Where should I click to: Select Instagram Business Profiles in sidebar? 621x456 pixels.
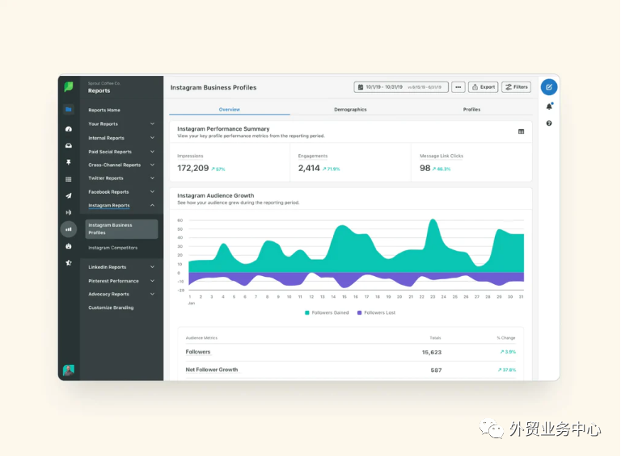[x=121, y=228]
